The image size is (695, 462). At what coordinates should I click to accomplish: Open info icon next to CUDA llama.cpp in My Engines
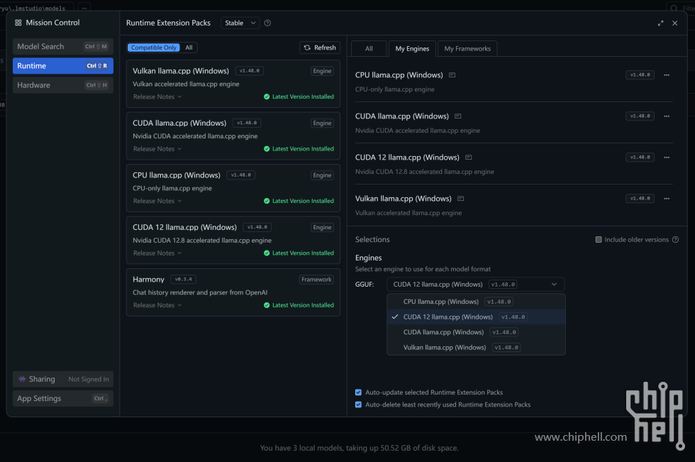[458, 116]
